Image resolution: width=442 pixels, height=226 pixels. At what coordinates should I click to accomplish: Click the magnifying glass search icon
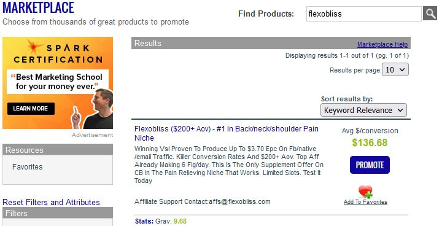(x=430, y=14)
